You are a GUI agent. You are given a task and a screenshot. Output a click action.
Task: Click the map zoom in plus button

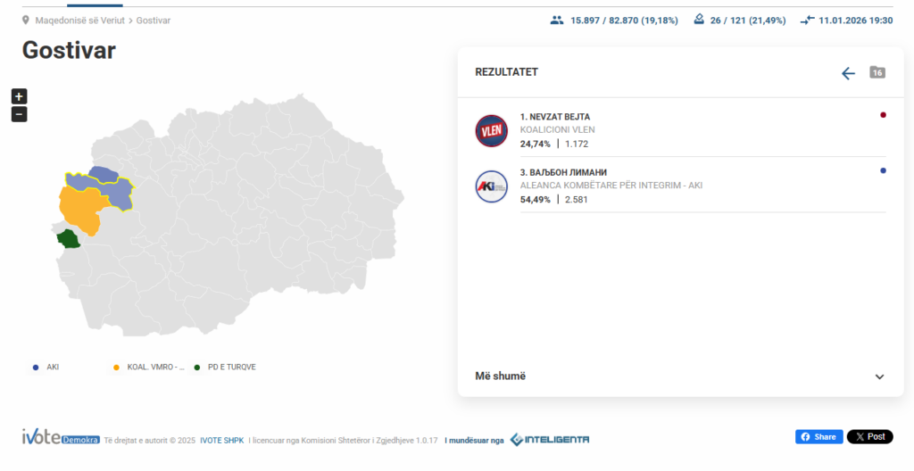click(x=20, y=96)
